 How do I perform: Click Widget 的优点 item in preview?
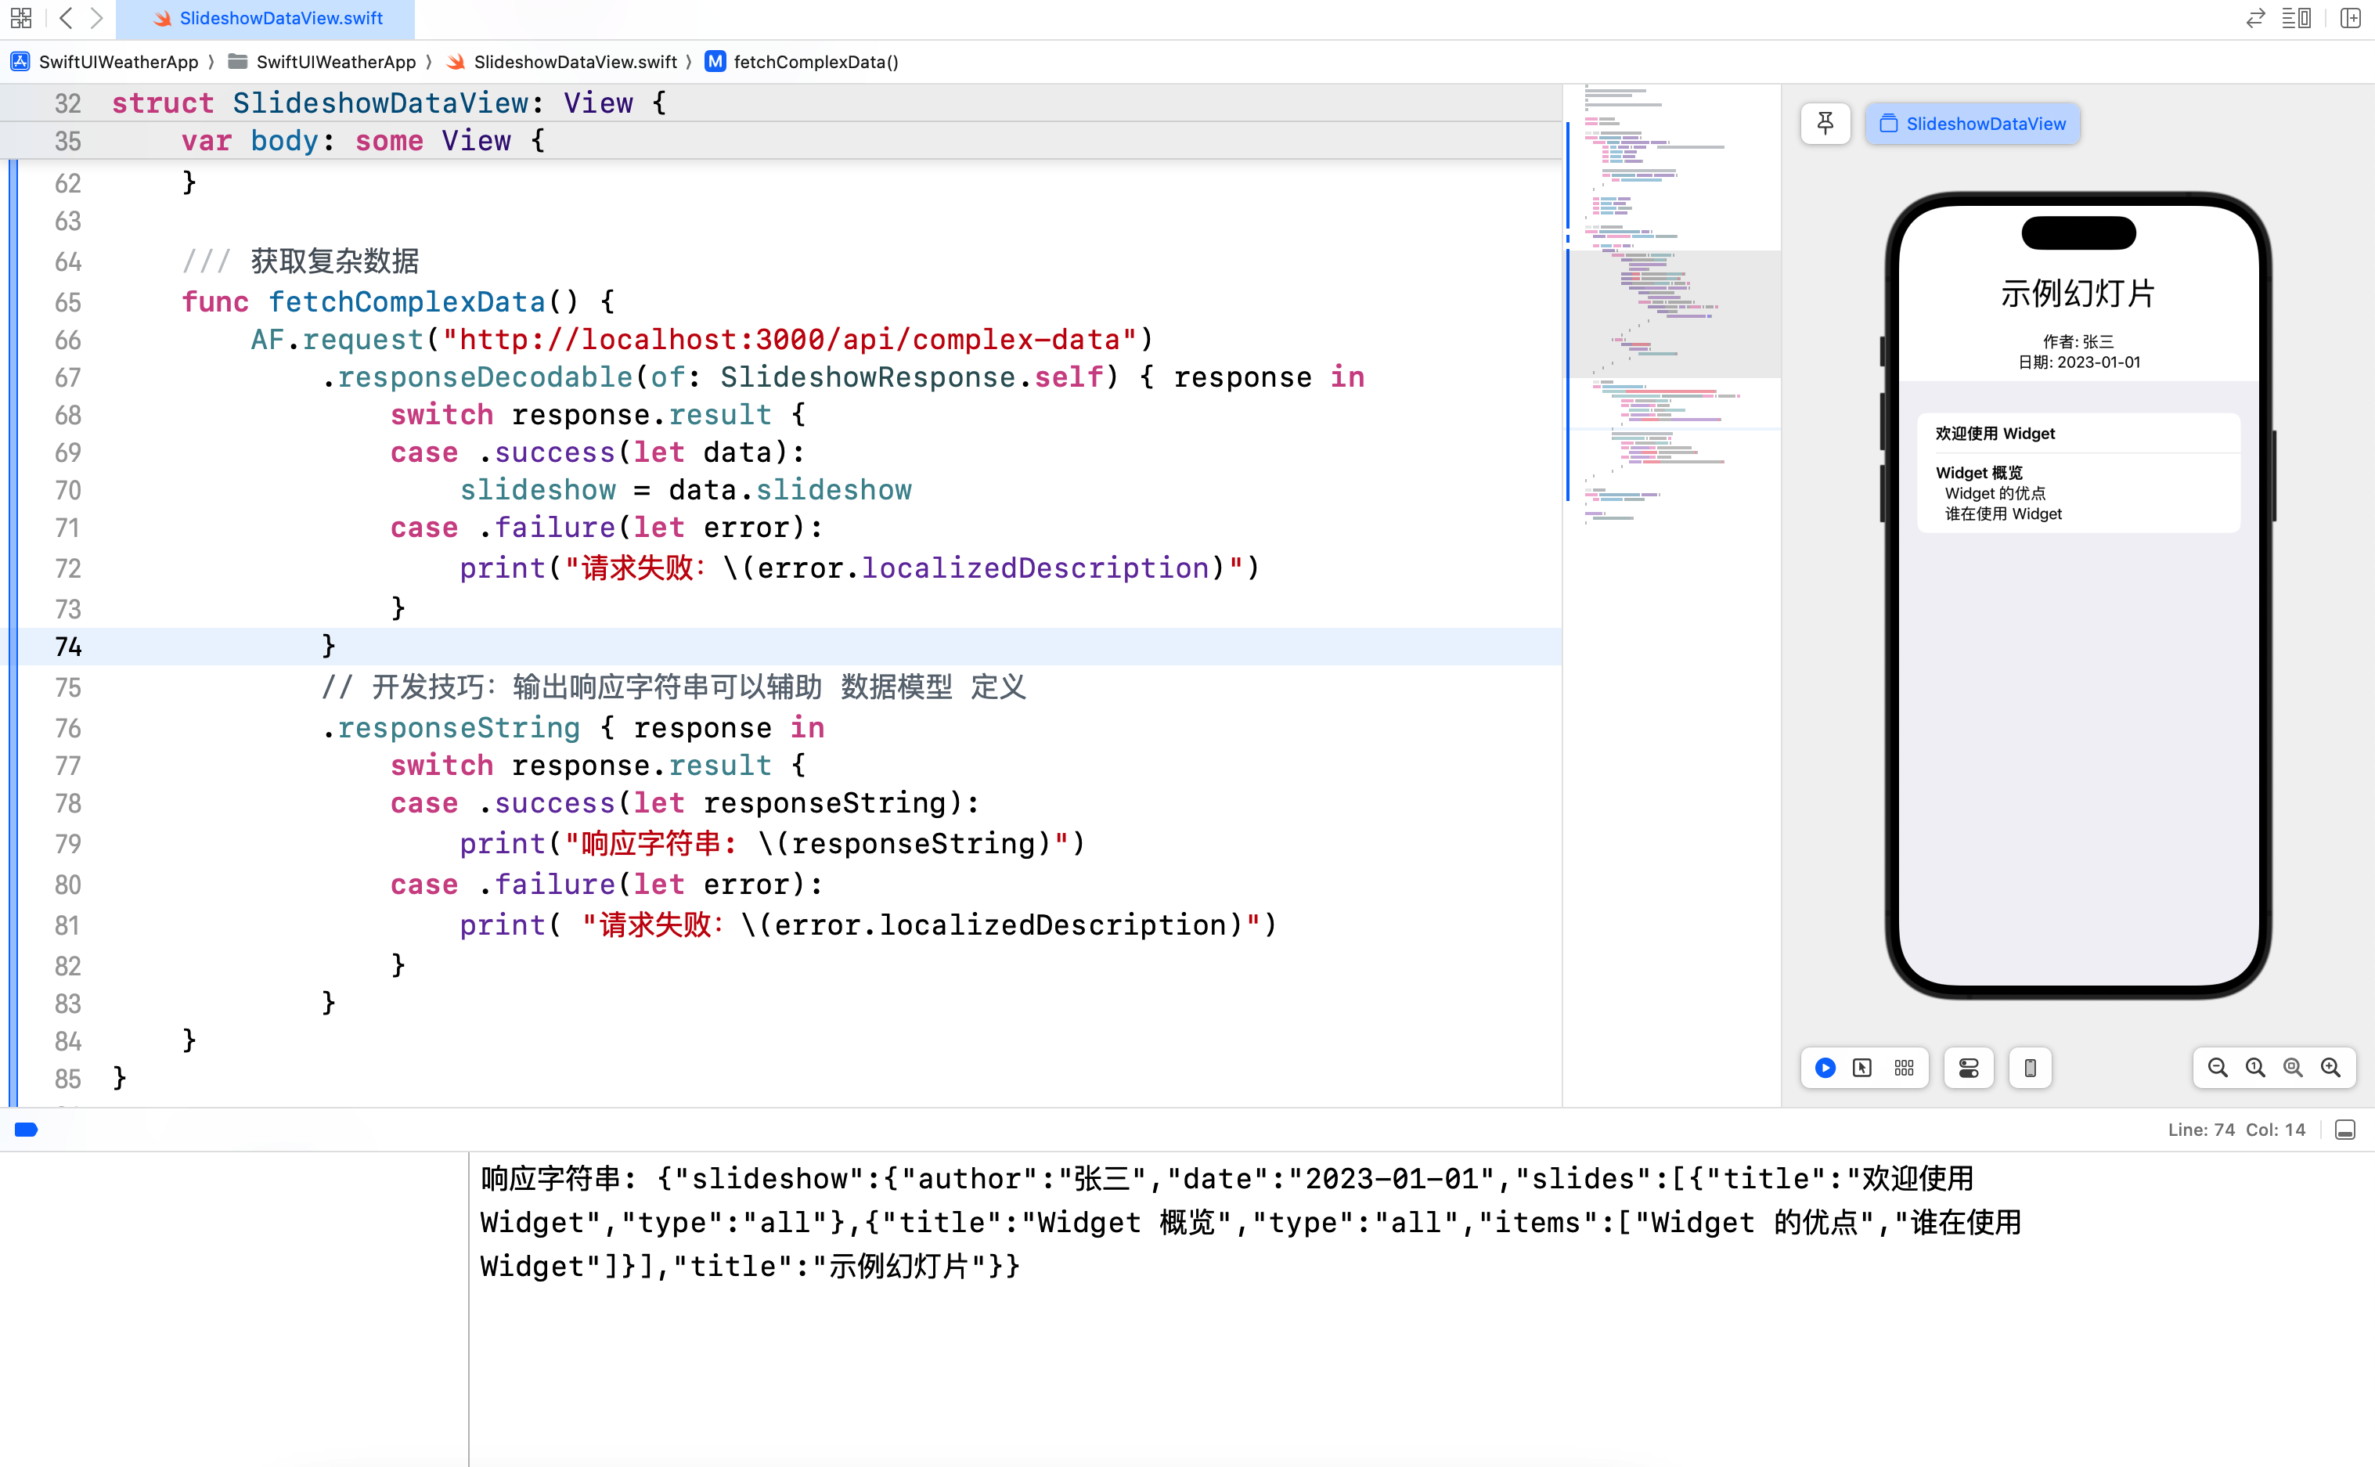(x=1995, y=493)
